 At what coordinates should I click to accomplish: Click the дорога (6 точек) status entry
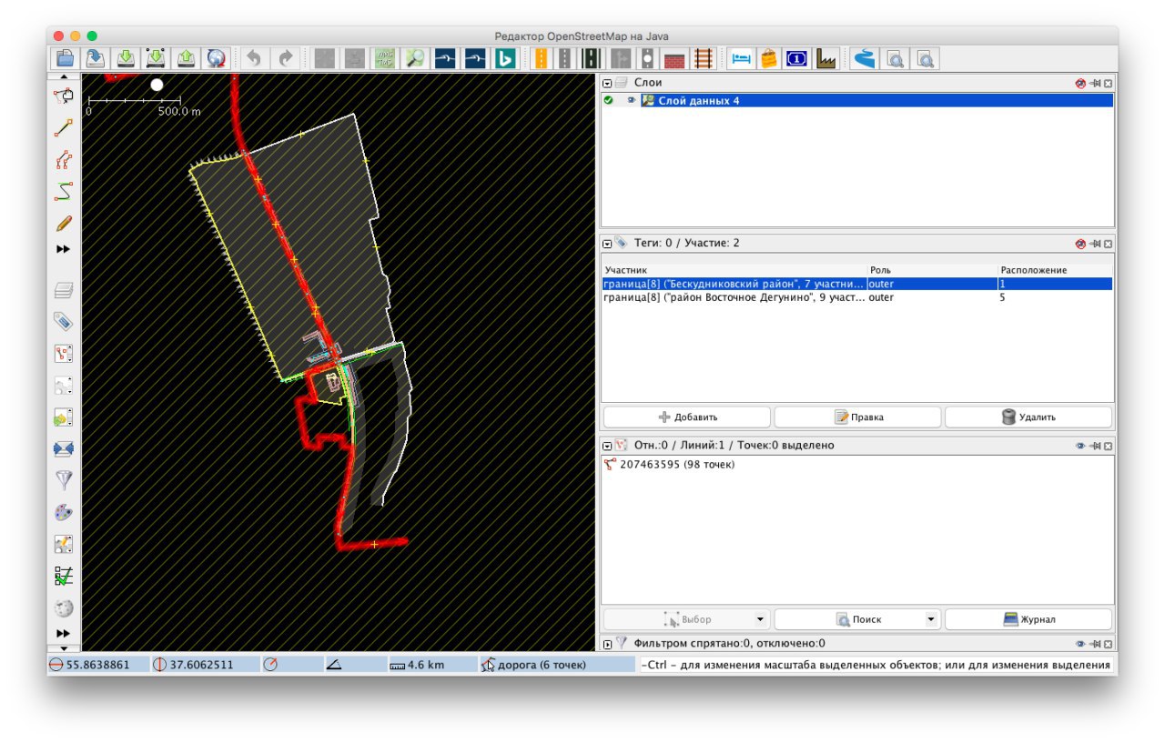[x=557, y=665]
